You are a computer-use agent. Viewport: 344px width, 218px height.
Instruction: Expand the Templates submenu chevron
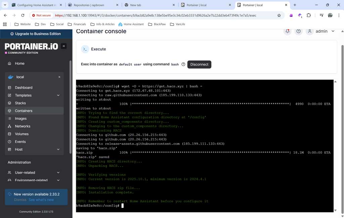[58, 95]
